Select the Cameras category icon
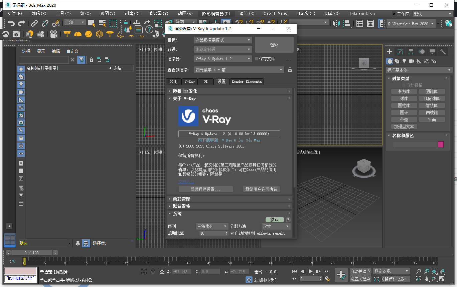 tap(412, 61)
